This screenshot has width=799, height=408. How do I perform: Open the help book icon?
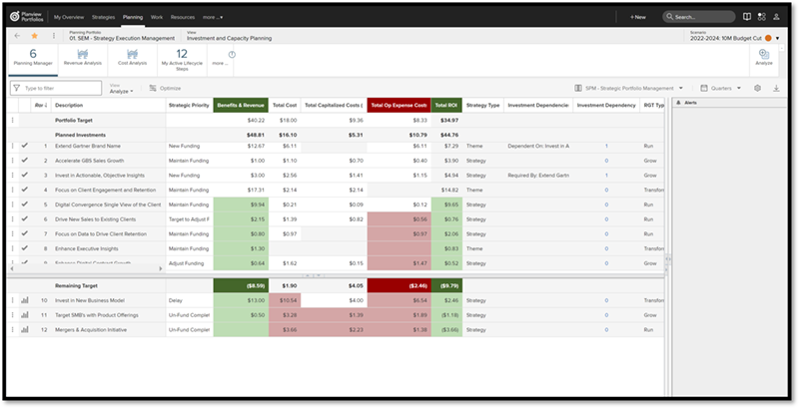tap(746, 17)
